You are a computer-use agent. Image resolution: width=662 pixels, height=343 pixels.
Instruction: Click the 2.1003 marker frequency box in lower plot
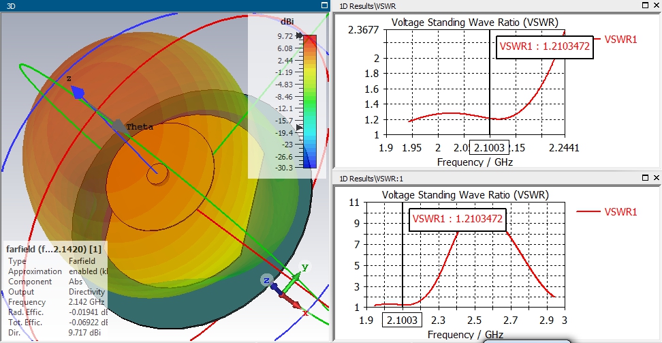point(402,320)
